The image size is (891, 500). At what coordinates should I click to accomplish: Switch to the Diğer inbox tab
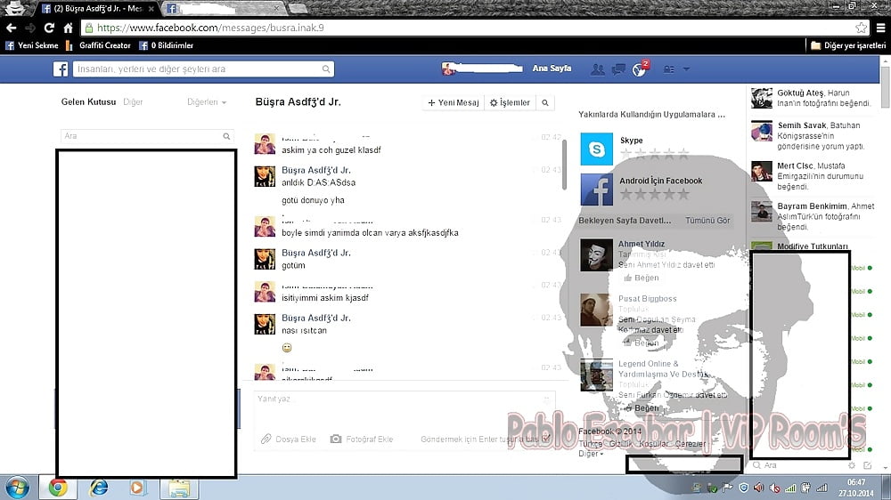tap(133, 102)
